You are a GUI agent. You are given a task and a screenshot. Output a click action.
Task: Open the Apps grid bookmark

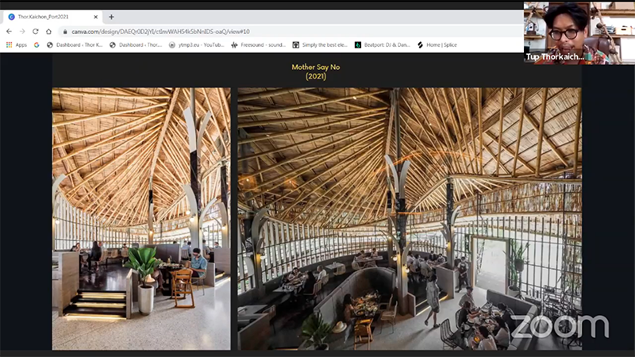pos(16,45)
